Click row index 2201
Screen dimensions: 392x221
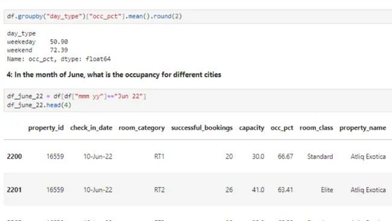pyautogui.click(x=14, y=190)
